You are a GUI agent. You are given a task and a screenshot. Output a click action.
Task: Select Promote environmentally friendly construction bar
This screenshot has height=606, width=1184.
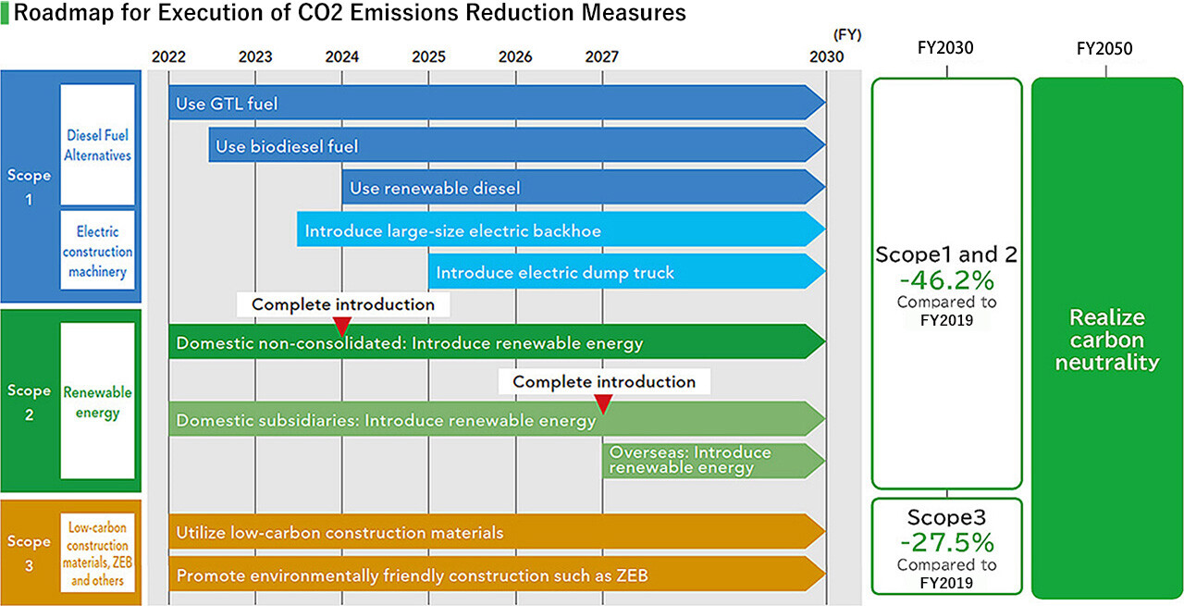tap(495, 575)
